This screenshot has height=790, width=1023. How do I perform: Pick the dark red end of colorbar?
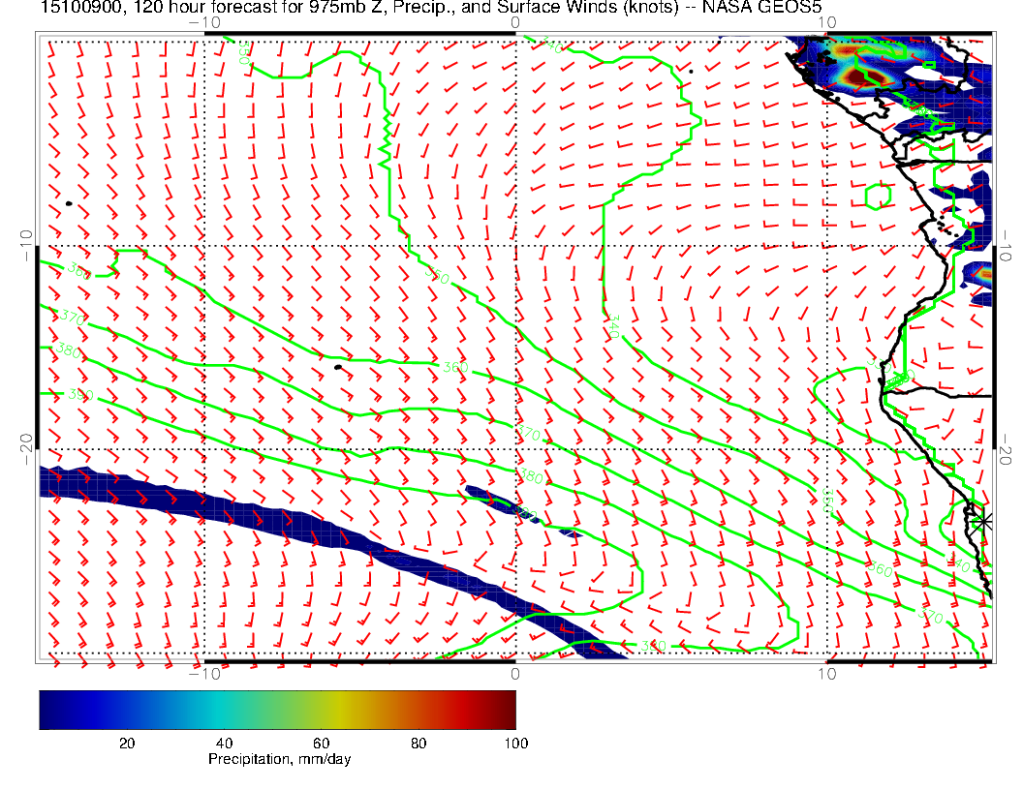coord(509,710)
